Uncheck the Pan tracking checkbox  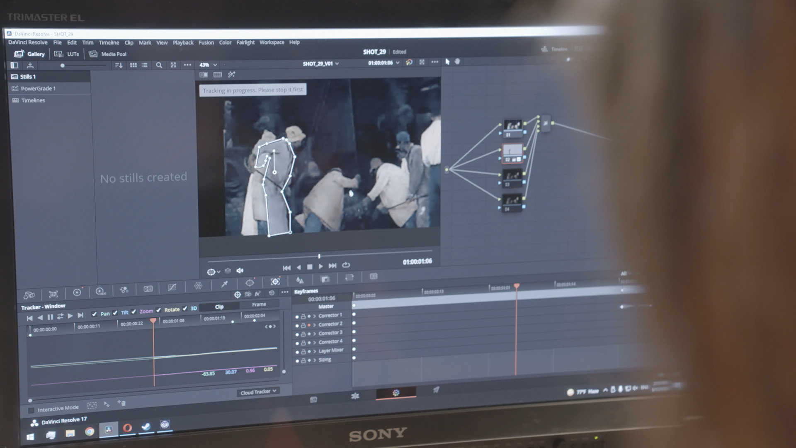94,314
